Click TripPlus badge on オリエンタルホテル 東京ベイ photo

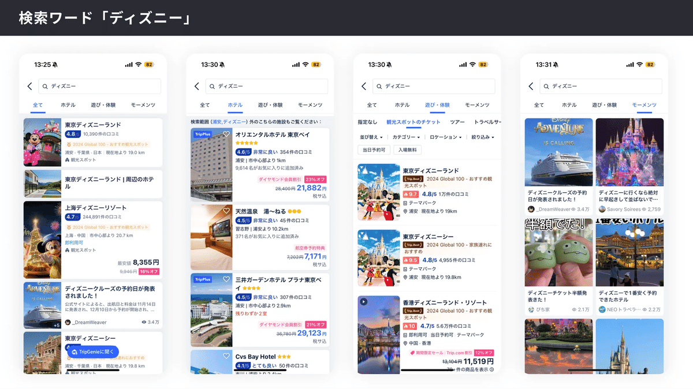pos(203,134)
